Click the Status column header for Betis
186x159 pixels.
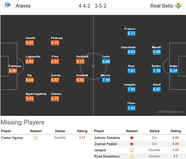click(x=154, y=131)
